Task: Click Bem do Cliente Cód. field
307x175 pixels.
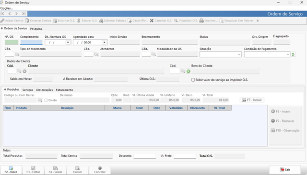Action: (x=175, y=71)
